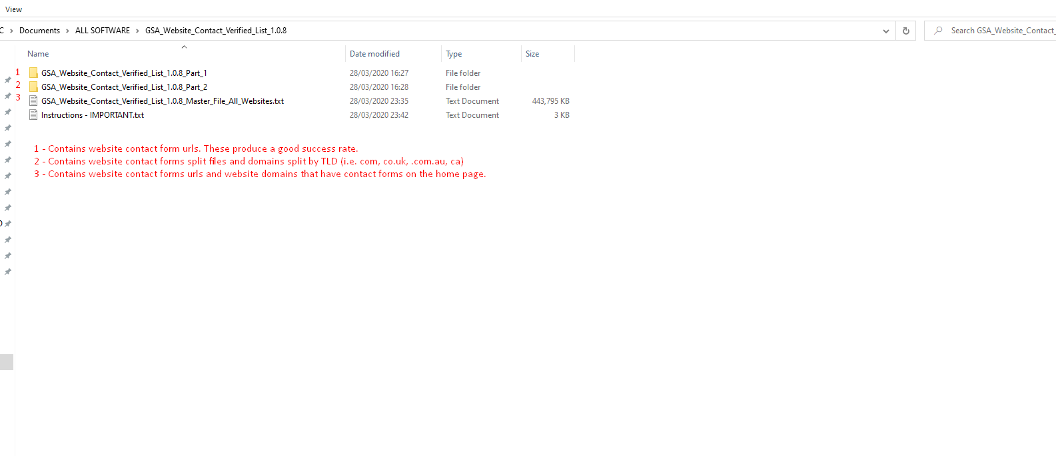The image size is (1056, 456).
Task: Refresh the current folder view
Action: pyautogui.click(x=905, y=31)
